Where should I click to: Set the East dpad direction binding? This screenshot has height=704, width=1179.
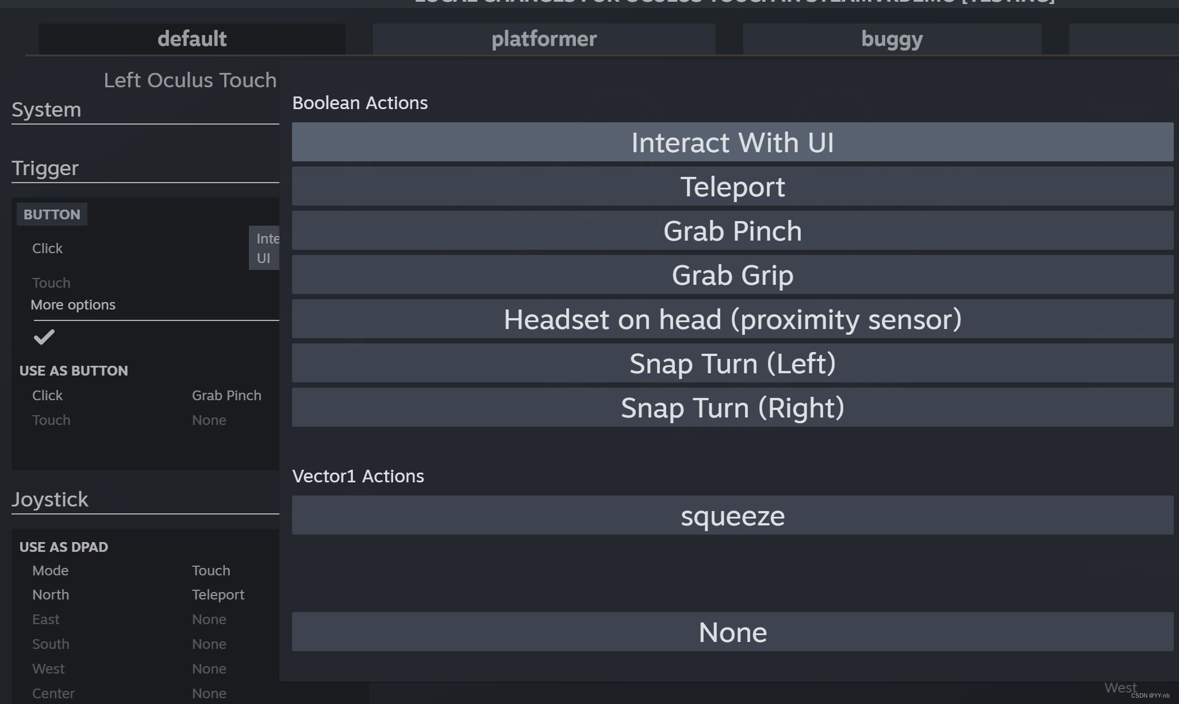coord(209,620)
